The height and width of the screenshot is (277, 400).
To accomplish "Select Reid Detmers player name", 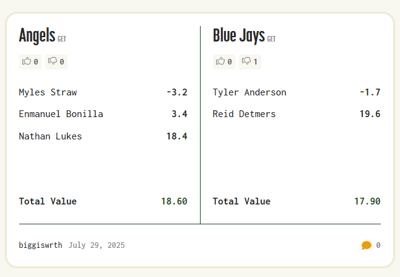I will [x=244, y=114].
